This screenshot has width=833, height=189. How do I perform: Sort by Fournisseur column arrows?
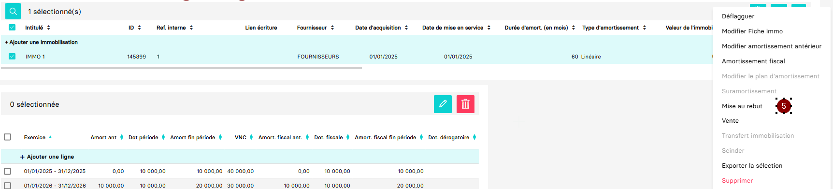332,28
